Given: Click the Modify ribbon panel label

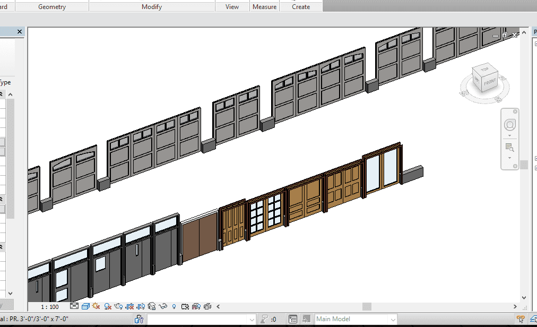Looking at the screenshot, I should point(152,7).
